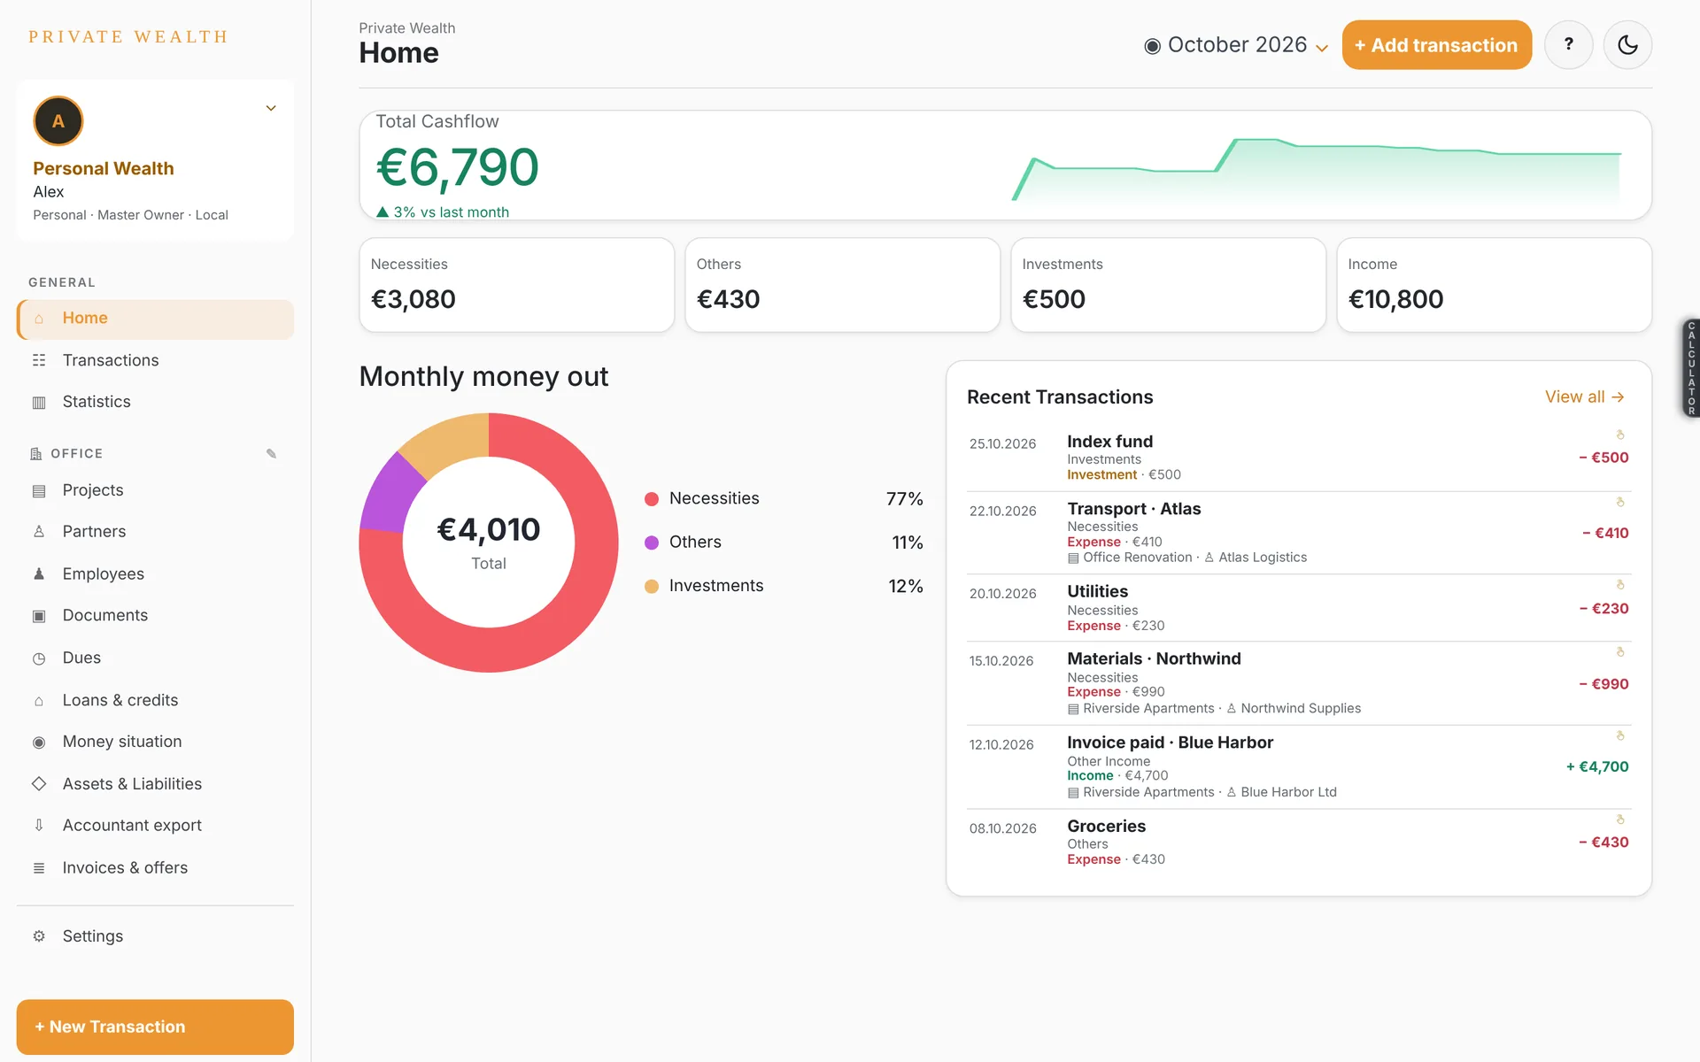Click the Assets & Liabilities diamond icon
Image resolution: width=1700 pixels, height=1062 pixels.
coord(39,784)
